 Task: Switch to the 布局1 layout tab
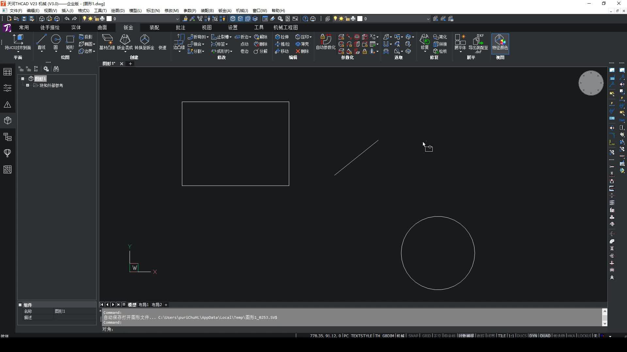coord(143,305)
